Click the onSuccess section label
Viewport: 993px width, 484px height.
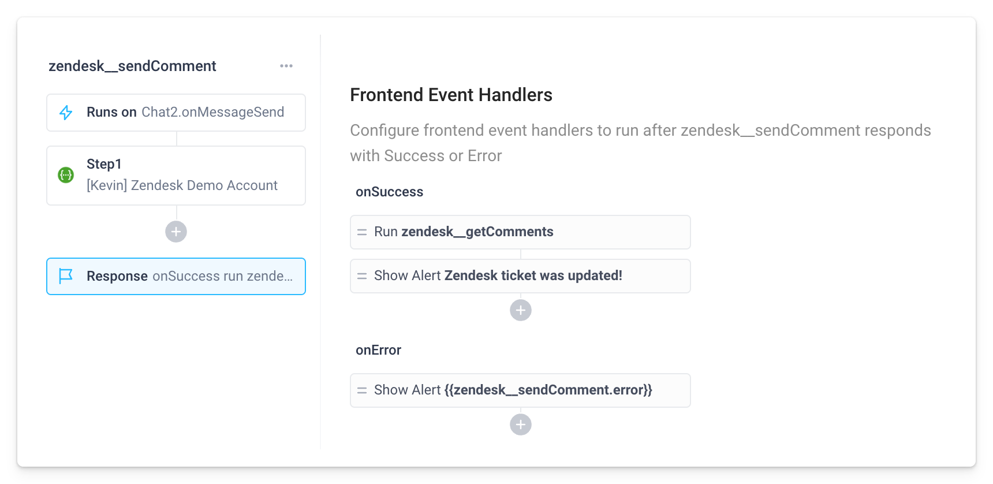pyautogui.click(x=389, y=192)
